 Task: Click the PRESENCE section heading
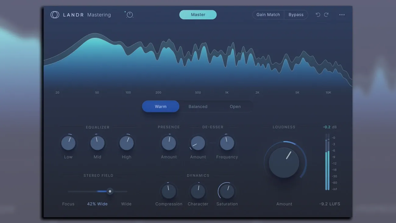[169, 127]
